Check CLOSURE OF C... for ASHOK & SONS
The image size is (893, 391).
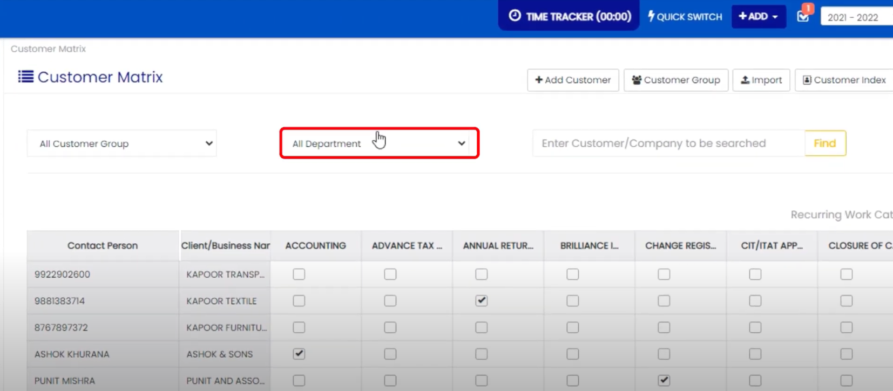pyautogui.click(x=847, y=354)
